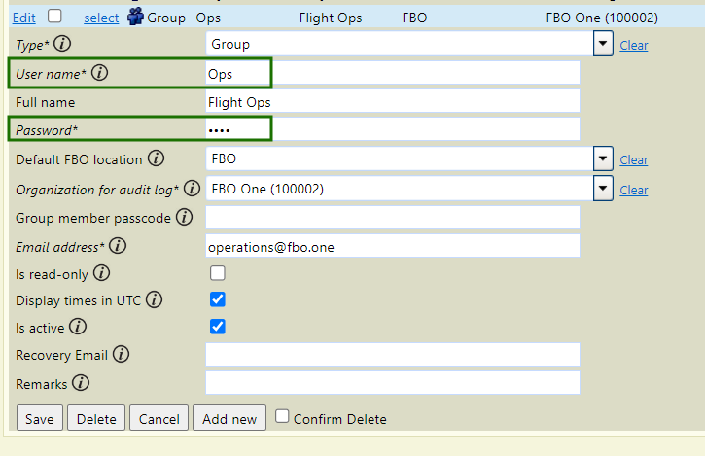Click the User name info icon
Image resolution: width=705 pixels, height=456 pixels.
100,72
